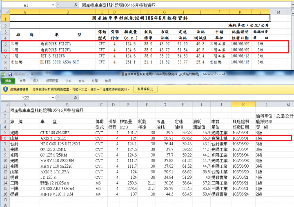Image resolution: width=294 pixels, height=207 pixels.
Task: Click the lower sheet title 國產機車車型耗能證明105年6月核發資料
Action: (x=47, y=110)
